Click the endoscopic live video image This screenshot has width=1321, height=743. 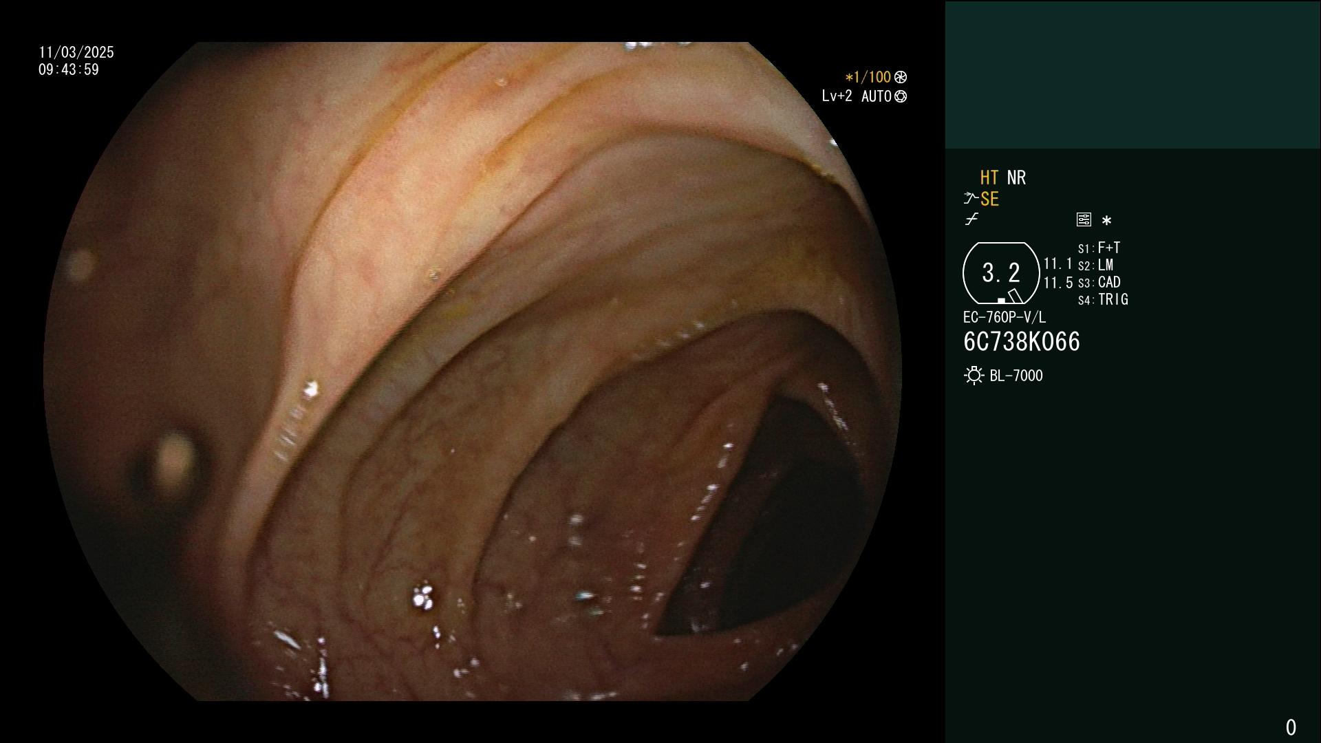473,371
